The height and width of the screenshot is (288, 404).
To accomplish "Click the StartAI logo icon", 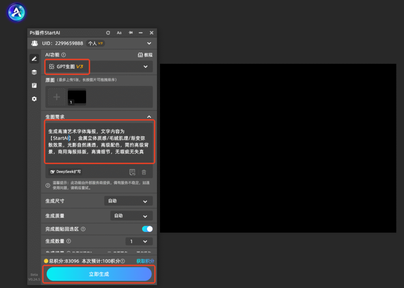I will [x=16, y=12].
